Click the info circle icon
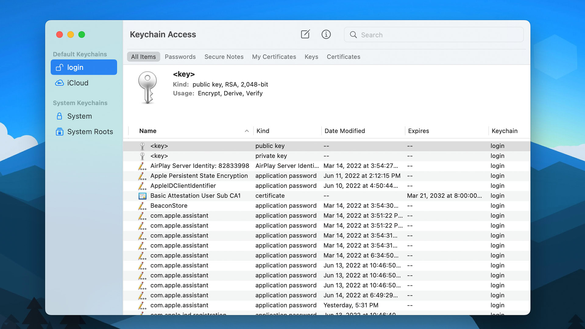585x329 pixels. coord(326,34)
